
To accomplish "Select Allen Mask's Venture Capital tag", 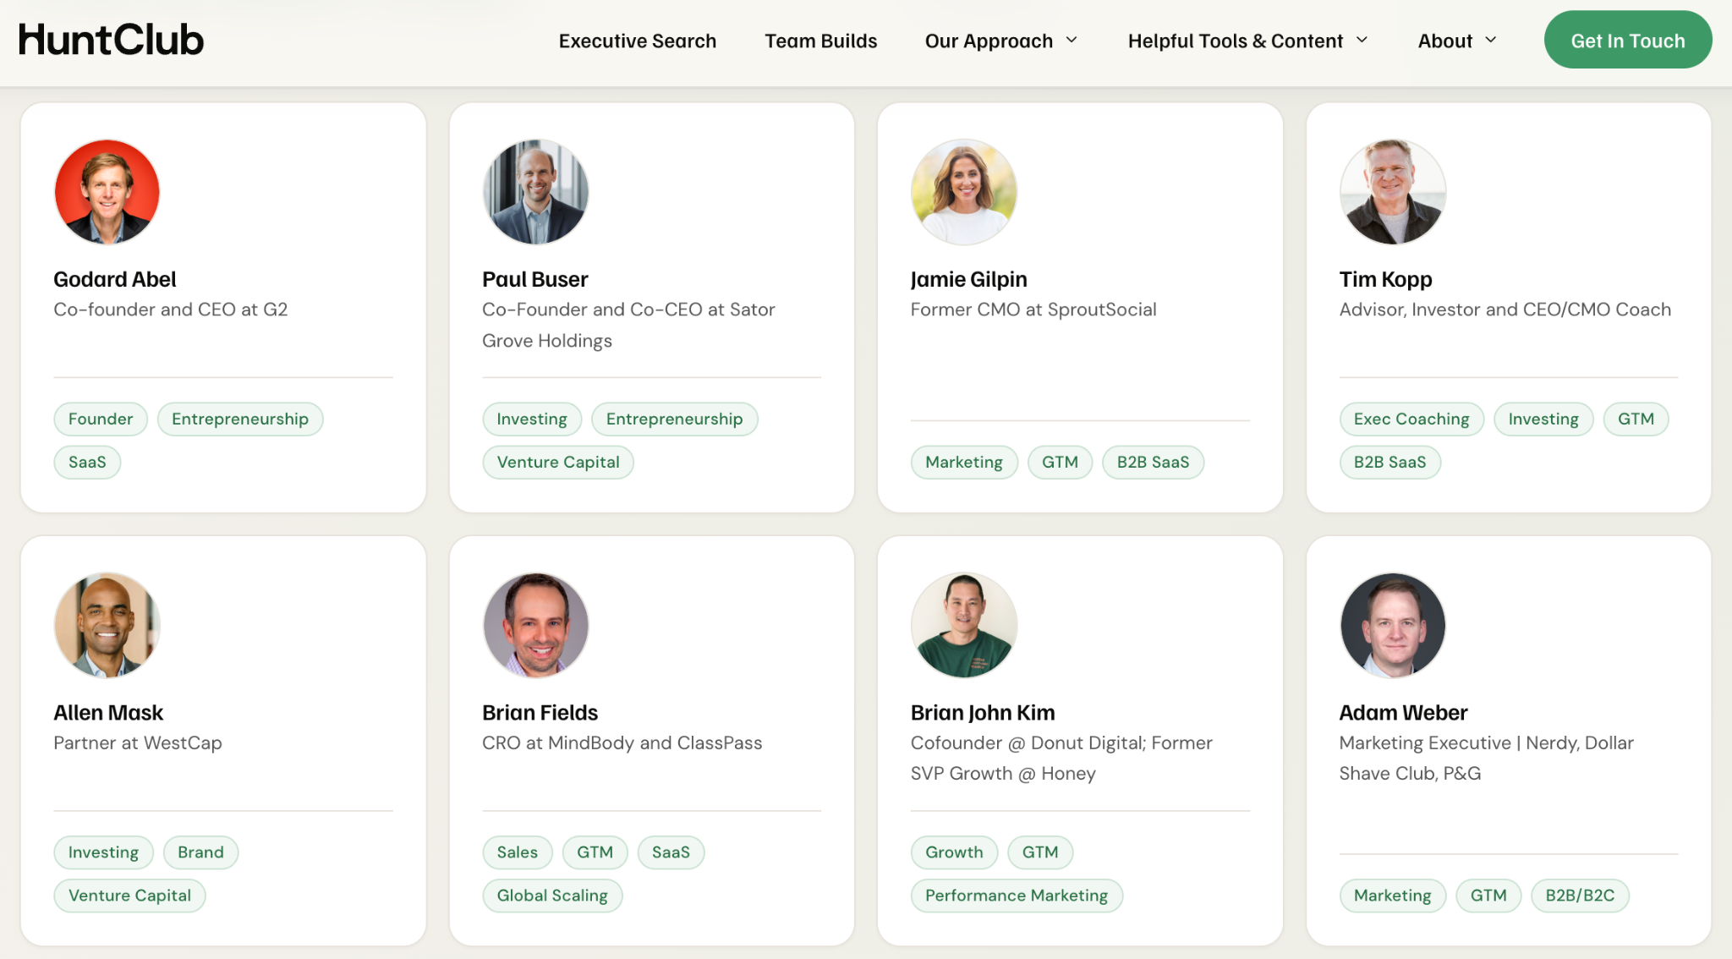I will 129,895.
